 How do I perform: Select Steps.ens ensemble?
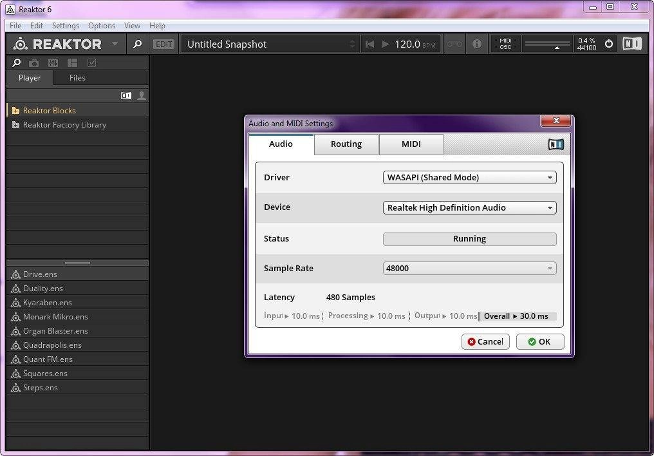(78, 388)
